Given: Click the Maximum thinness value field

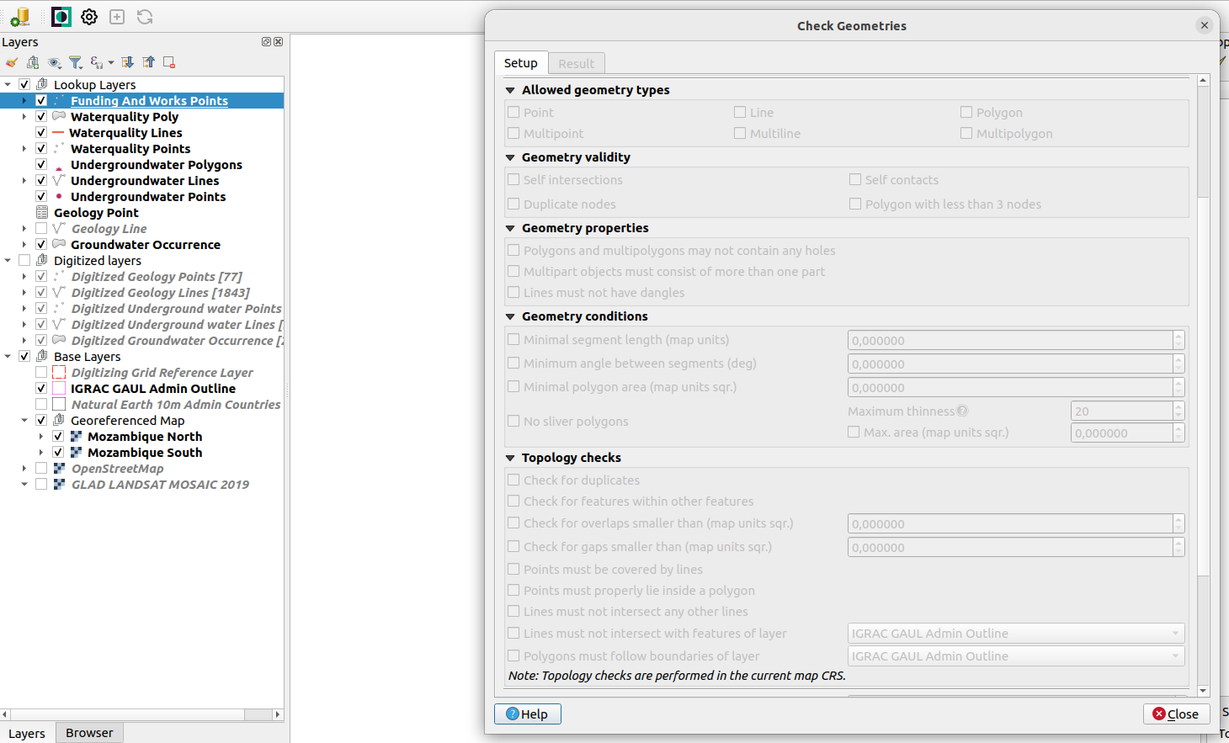Looking at the screenshot, I should pyautogui.click(x=1121, y=411).
